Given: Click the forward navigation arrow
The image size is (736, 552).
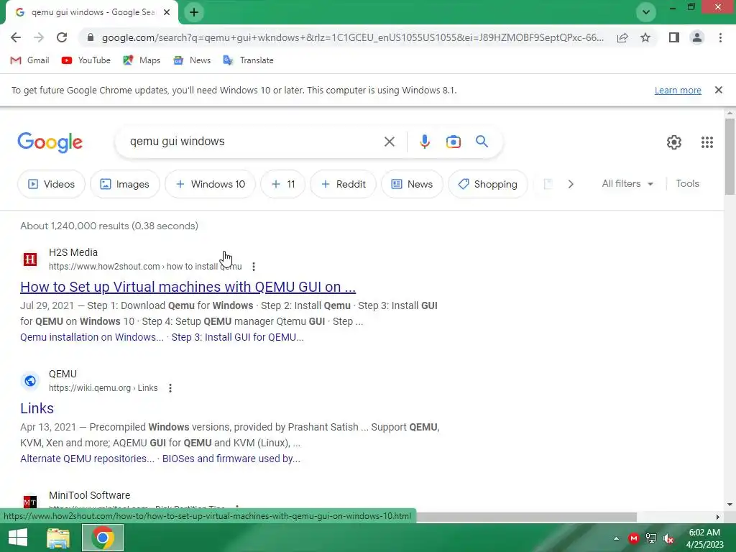Looking at the screenshot, I should (x=39, y=37).
